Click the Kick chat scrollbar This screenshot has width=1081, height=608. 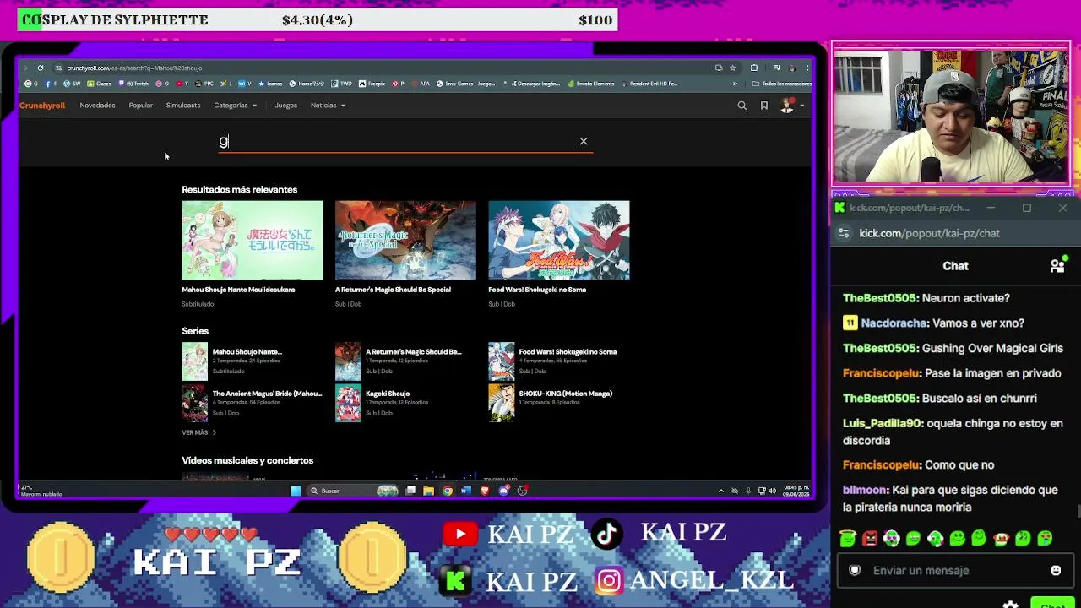click(x=1078, y=510)
